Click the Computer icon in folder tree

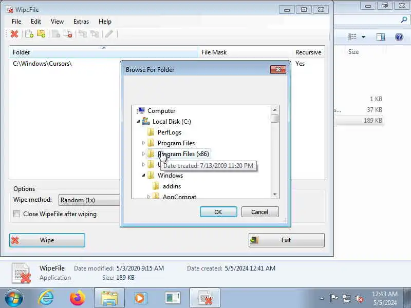(141, 111)
